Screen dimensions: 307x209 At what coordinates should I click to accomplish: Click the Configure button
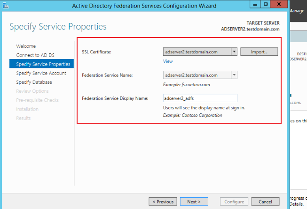pos(234,202)
